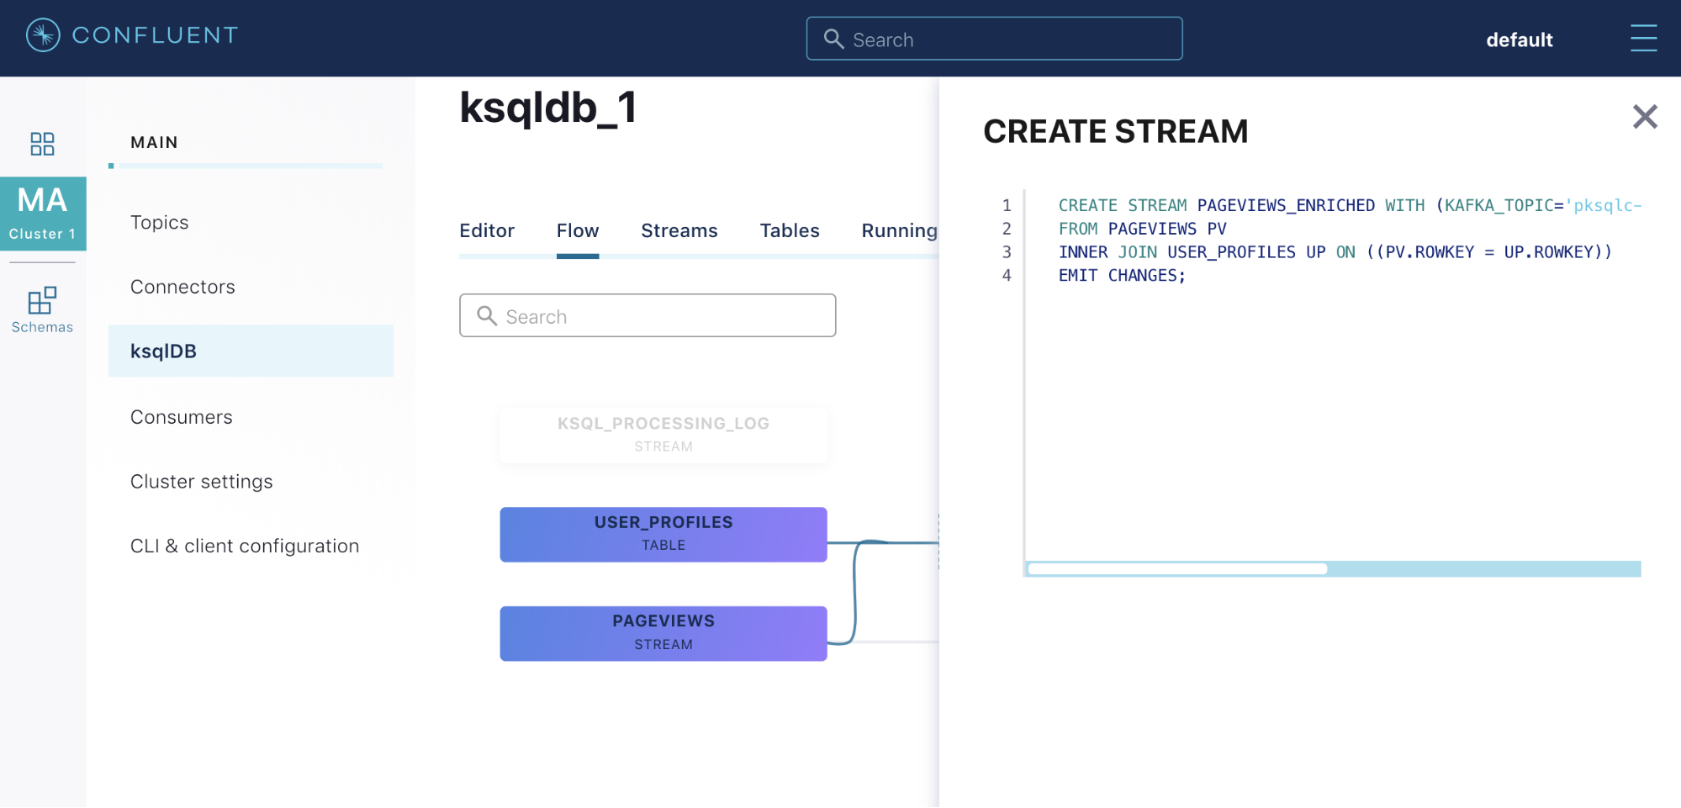Close the CREATE STREAM panel
This screenshot has height=808, width=1681.
tap(1645, 116)
